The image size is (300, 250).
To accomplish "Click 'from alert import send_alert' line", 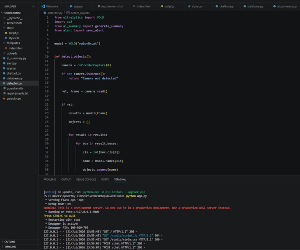I will click(x=79, y=31).
